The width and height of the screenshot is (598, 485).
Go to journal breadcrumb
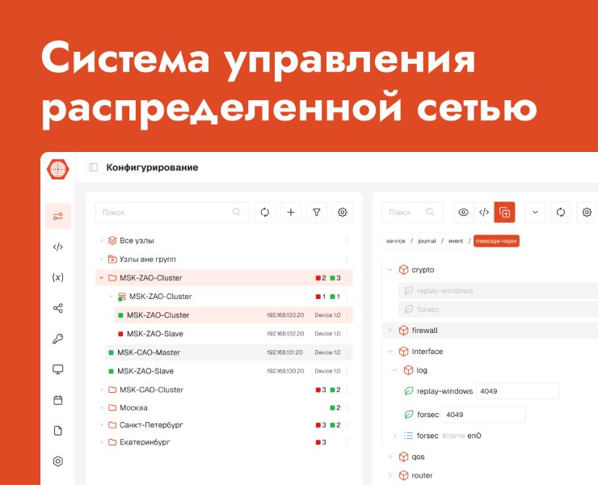pyautogui.click(x=427, y=241)
